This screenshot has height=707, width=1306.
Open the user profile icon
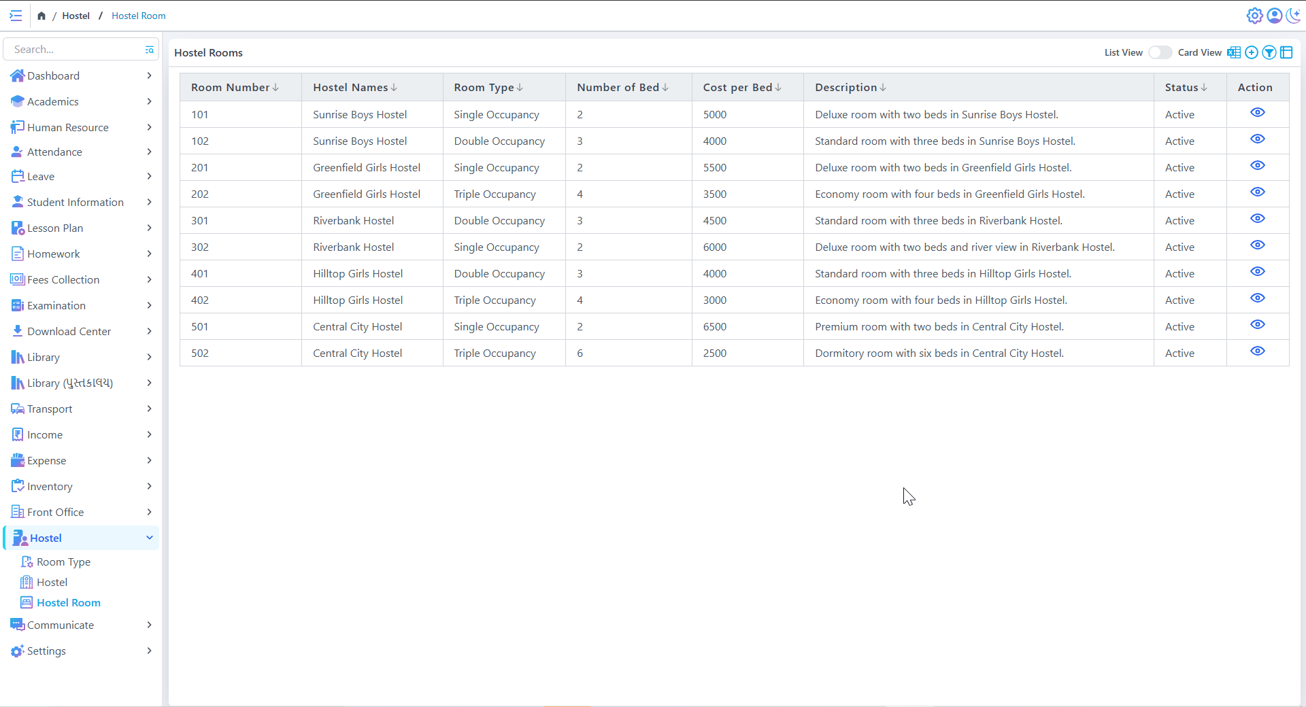tap(1274, 16)
